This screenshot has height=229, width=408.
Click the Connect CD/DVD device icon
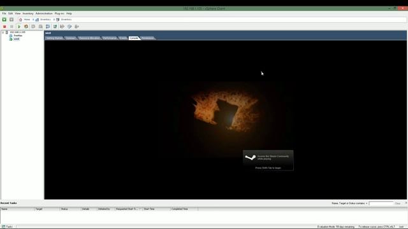(62, 27)
